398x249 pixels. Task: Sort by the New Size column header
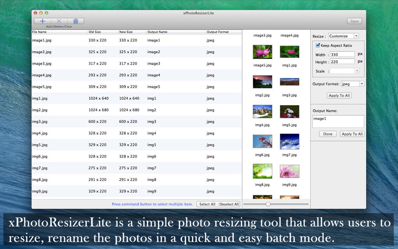click(x=132, y=32)
